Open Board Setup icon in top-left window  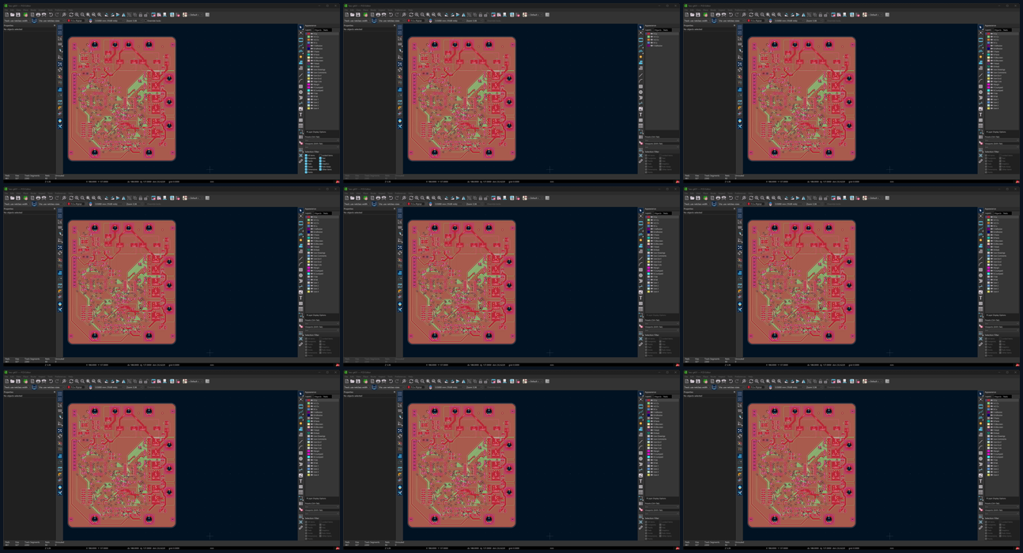(x=25, y=15)
